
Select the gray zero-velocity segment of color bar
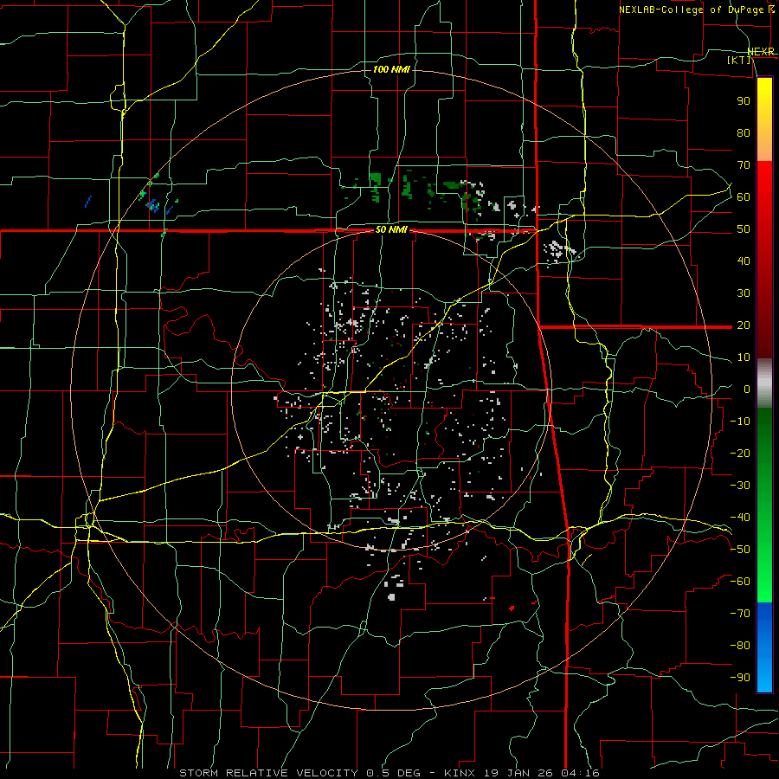(764, 383)
